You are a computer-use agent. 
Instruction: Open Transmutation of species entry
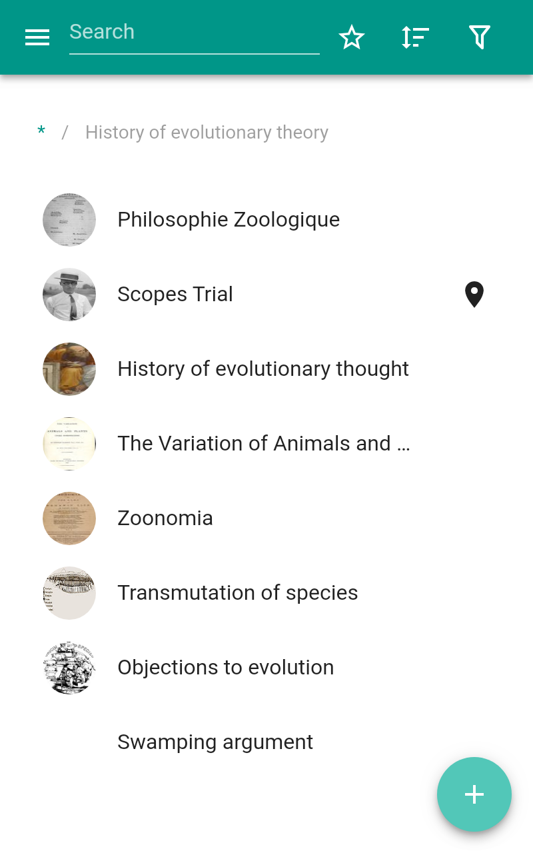coord(238,593)
